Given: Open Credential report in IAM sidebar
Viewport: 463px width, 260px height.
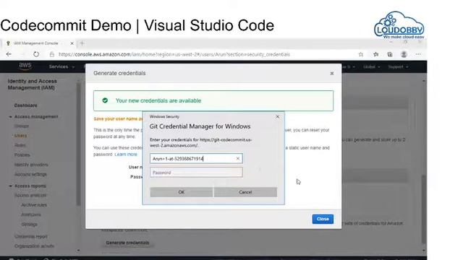Looking at the screenshot, I should click(30, 236).
